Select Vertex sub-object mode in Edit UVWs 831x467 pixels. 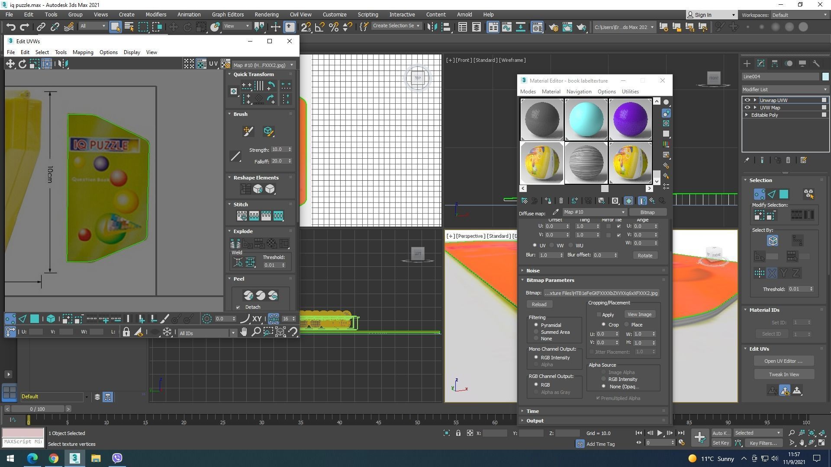coord(10,319)
